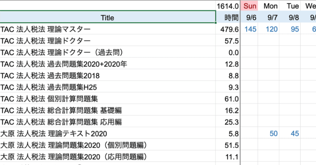
Task: Click the 61.0 hours cell
Action: [x=228, y=99]
